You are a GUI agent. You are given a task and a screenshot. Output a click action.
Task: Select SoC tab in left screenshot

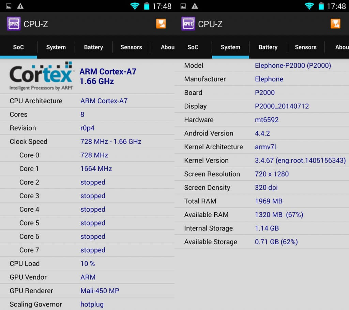tap(18, 47)
